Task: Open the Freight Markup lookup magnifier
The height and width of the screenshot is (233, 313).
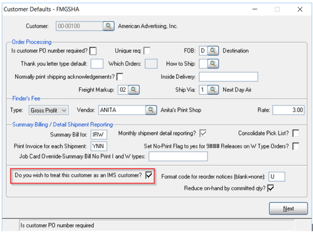Action: coord(133,90)
